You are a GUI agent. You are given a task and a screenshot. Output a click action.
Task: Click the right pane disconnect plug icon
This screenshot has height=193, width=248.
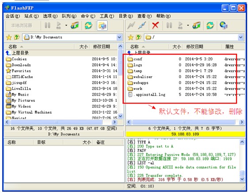click(142, 25)
